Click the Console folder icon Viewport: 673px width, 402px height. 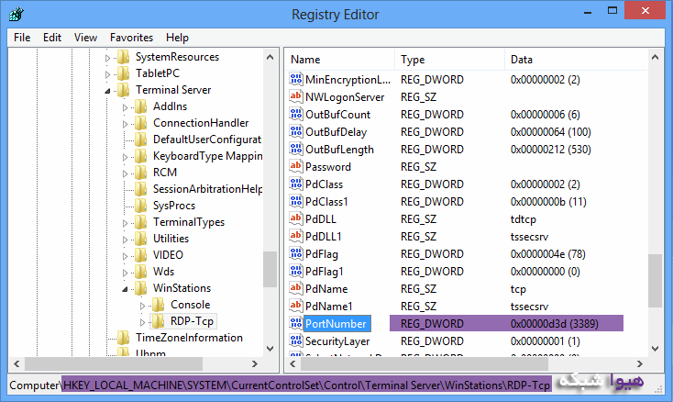[x=158, y=305]
